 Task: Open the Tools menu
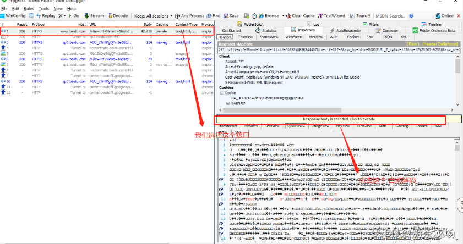click(x=43, y=9)
